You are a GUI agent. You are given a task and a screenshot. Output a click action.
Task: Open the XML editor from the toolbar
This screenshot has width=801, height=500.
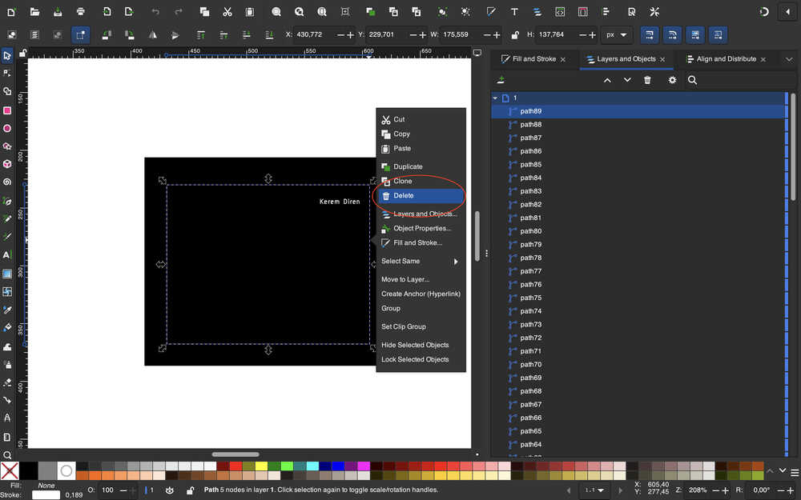560,12
